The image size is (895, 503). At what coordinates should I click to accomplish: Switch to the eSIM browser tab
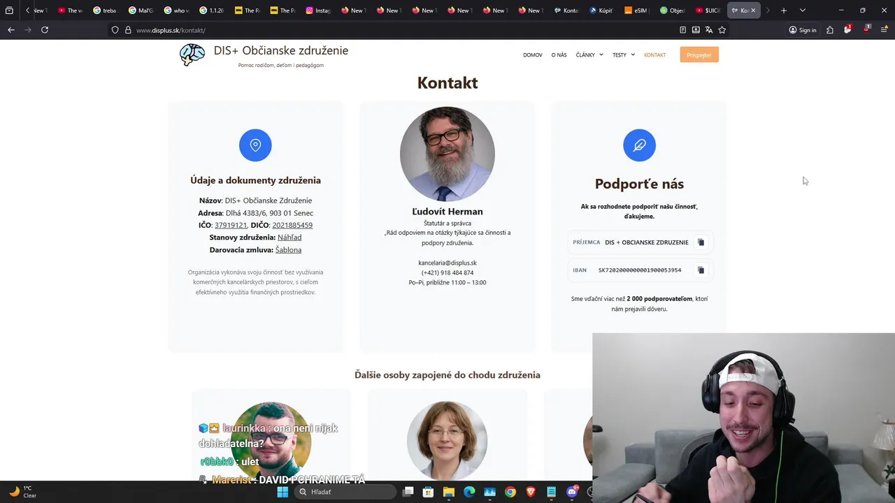pos(637,10)
